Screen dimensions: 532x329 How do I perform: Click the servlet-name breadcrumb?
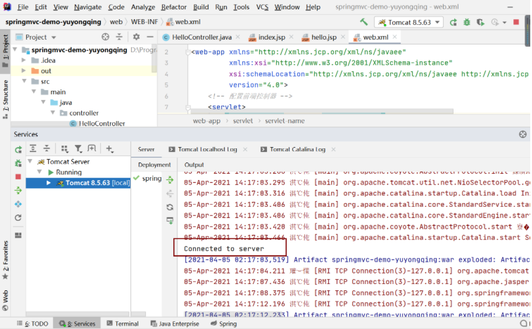(284, 121)
